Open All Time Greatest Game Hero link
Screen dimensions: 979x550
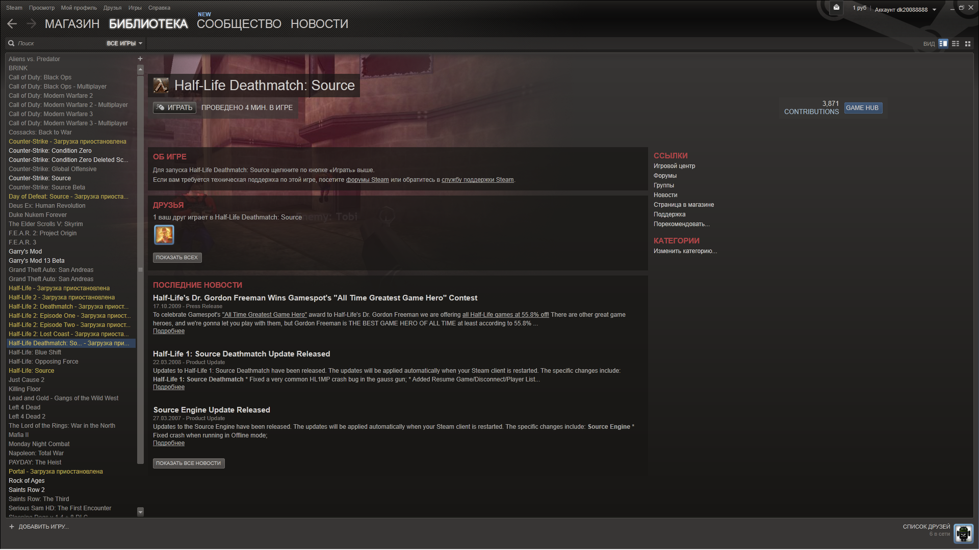(265, 315)
